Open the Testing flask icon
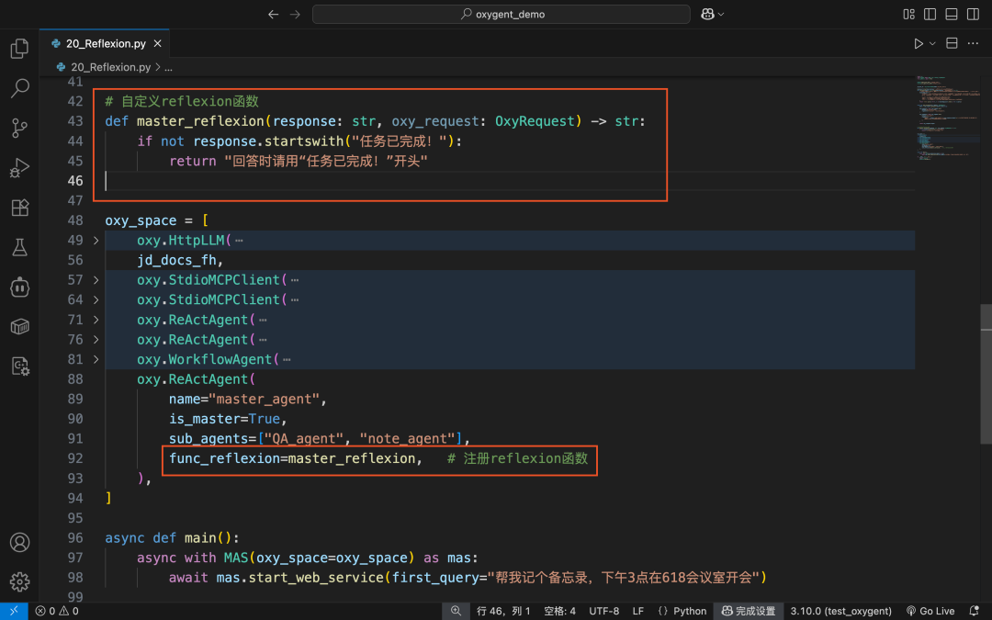The height and width of the screenshot is (620, 992). pos(19,247)
